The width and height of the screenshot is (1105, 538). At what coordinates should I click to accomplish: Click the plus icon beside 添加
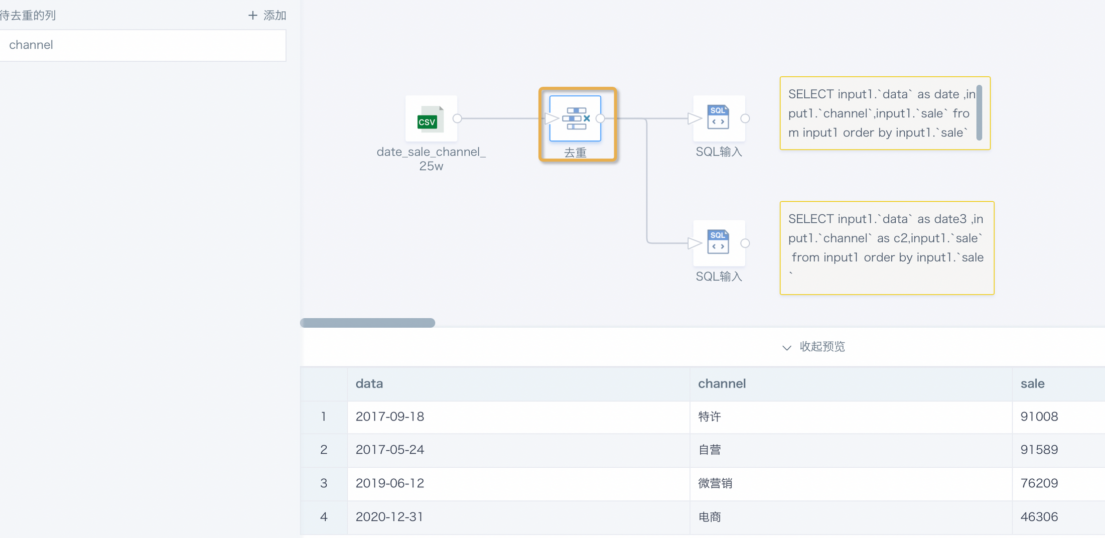(253, 16)
